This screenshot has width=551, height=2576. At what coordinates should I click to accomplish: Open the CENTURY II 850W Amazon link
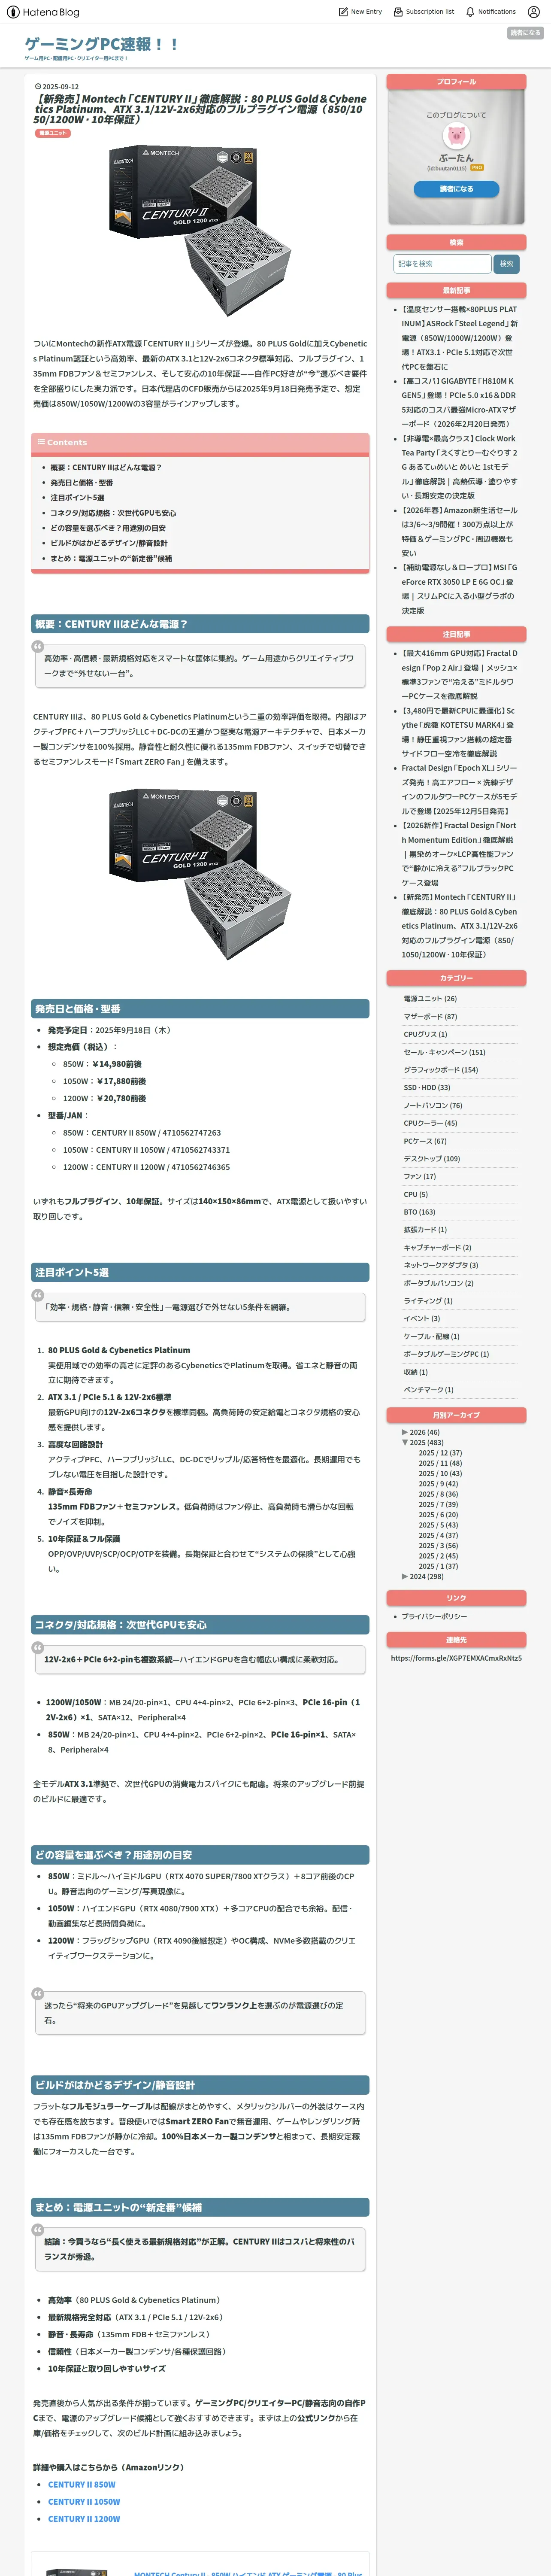click(82, 2484)
